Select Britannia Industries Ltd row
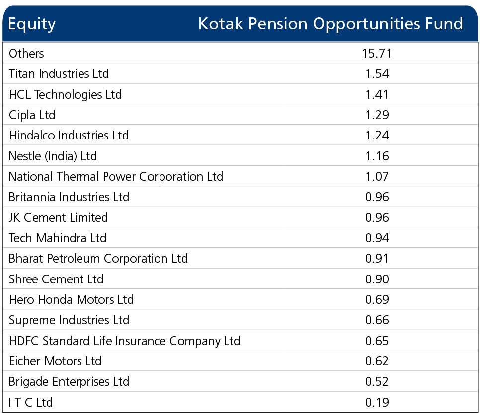The height and width of the screenshot is (417, 480). click(x=240, y=197)
